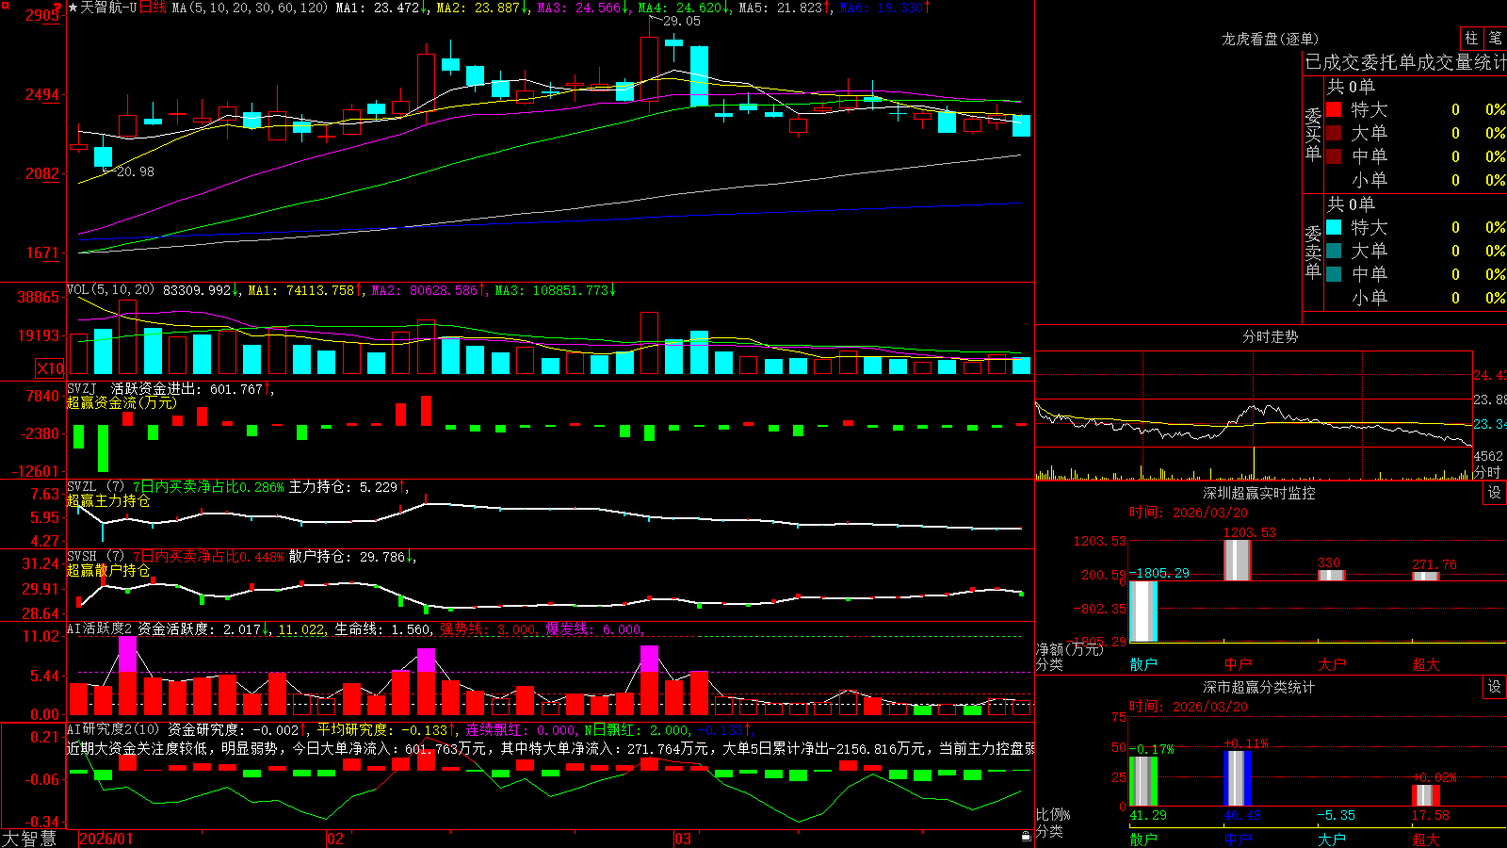Click the 大户 330 bar in real-time monitor

1332,575
